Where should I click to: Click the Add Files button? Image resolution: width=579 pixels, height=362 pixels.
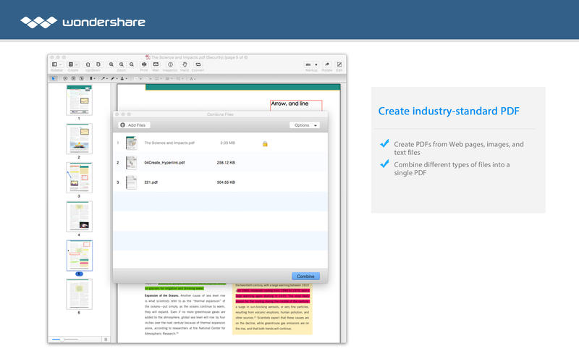pyautogui.click(x=135, y=125)
